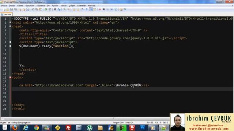This screenshot has height=131, width=234.
Task: Open the Ayarlar menu
Action: (55, 5)
